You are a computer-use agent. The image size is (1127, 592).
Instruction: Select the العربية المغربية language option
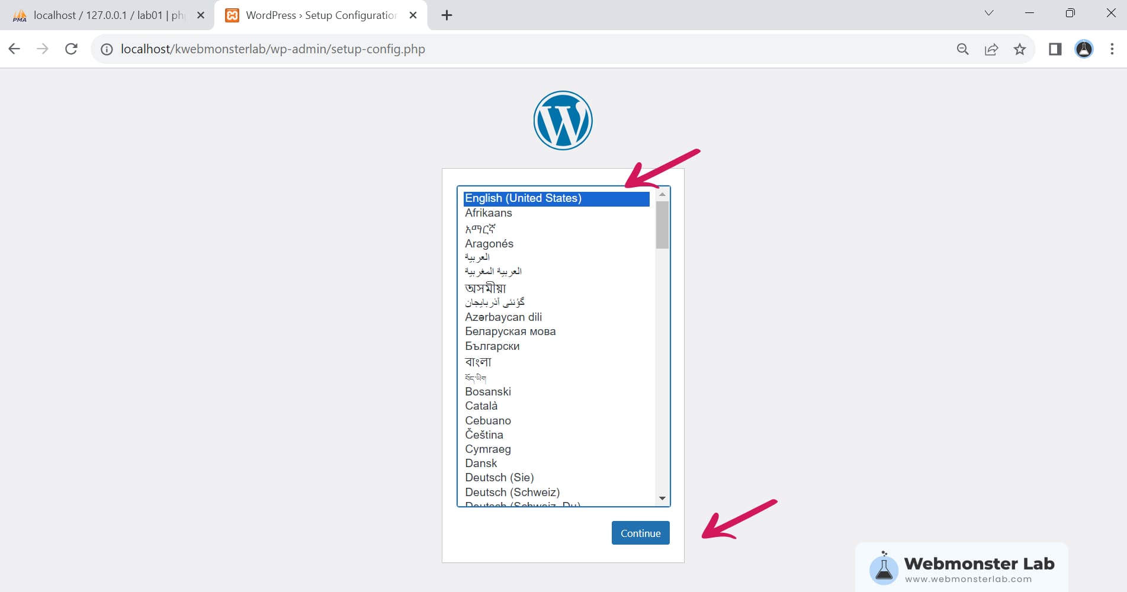[x=556, y=272]
